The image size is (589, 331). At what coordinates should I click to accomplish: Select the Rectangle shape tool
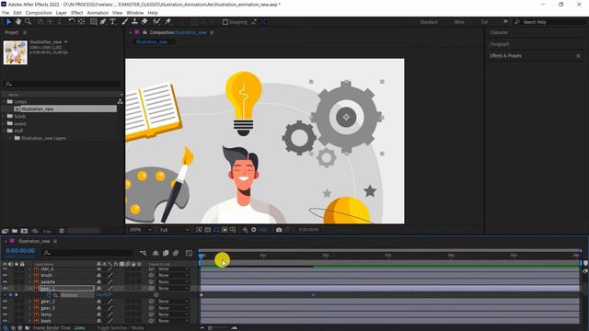[x=93, y=22]
